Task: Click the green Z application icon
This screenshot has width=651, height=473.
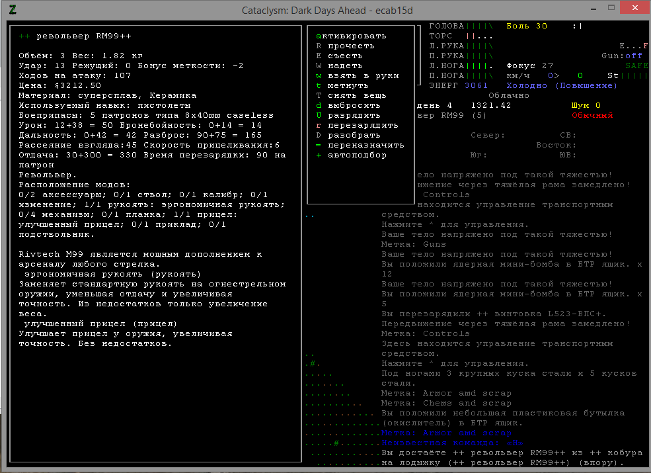Action: 13,9
